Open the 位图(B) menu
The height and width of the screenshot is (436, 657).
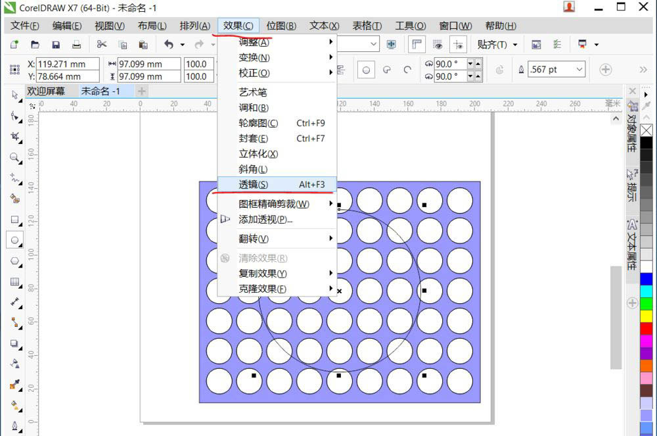(x=281, y=26)
